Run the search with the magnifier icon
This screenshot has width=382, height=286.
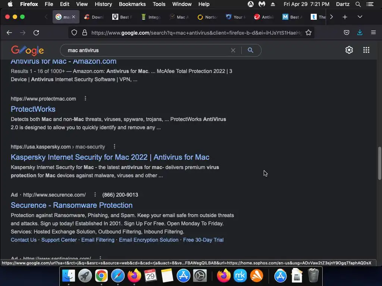pos(250,50)
